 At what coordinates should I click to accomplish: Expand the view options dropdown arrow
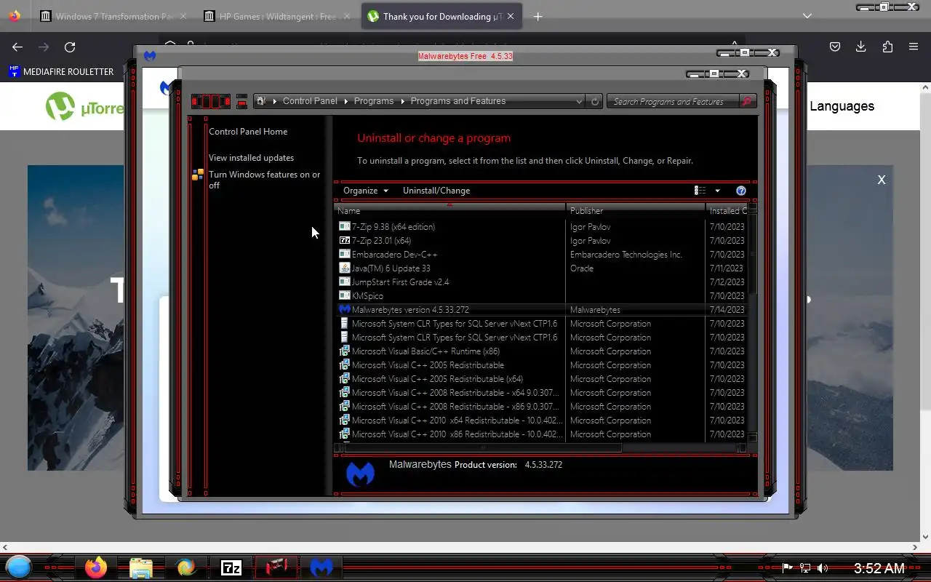point(717,191)
